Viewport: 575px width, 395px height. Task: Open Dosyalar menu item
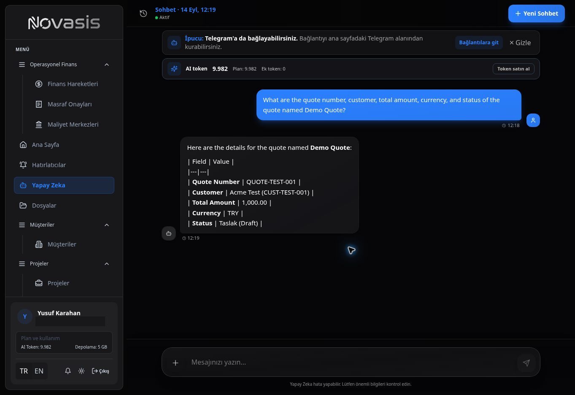[64, 206]
